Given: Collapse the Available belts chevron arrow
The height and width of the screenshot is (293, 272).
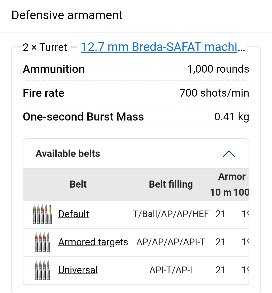Looking at the screenshot, I should click(x=229, y=154).
